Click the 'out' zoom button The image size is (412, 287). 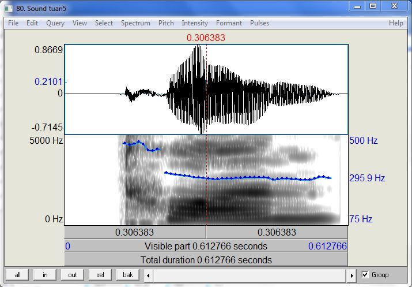[73, 275]
